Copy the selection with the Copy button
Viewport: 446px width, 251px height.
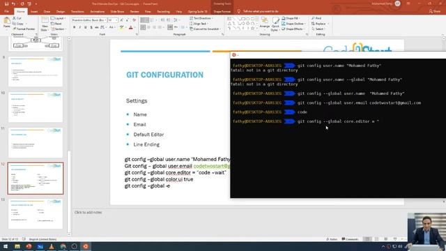click(18, 24)
